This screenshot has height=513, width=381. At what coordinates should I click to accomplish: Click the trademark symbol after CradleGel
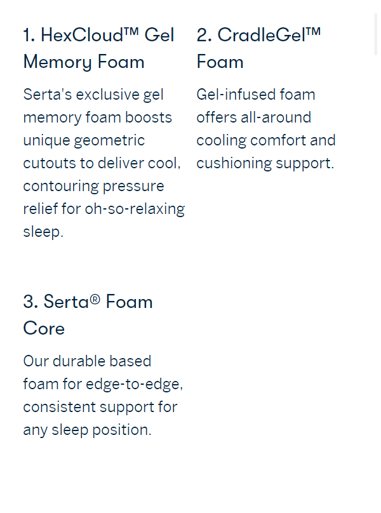coord(313,33)
